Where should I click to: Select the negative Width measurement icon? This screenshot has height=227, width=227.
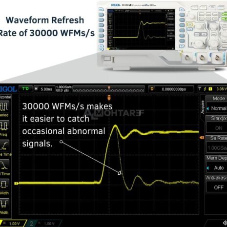(4, 204)
